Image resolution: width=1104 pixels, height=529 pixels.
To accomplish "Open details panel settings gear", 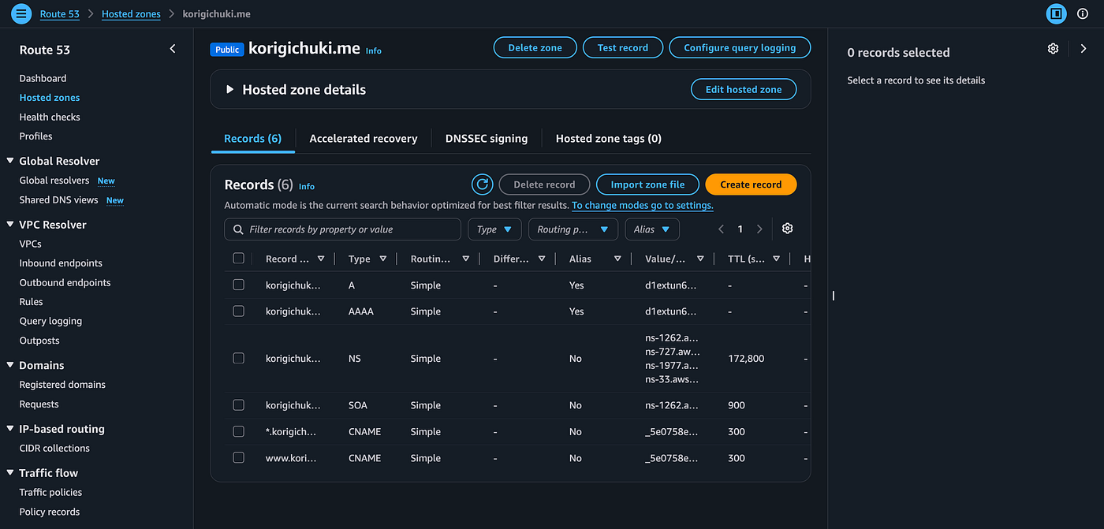I will pos(1053,49).
